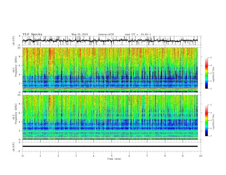The height and width of the screenshot is (175, 226).
Task: Click the ch.1 voltage waveform trace
Action: pos(110,41)
